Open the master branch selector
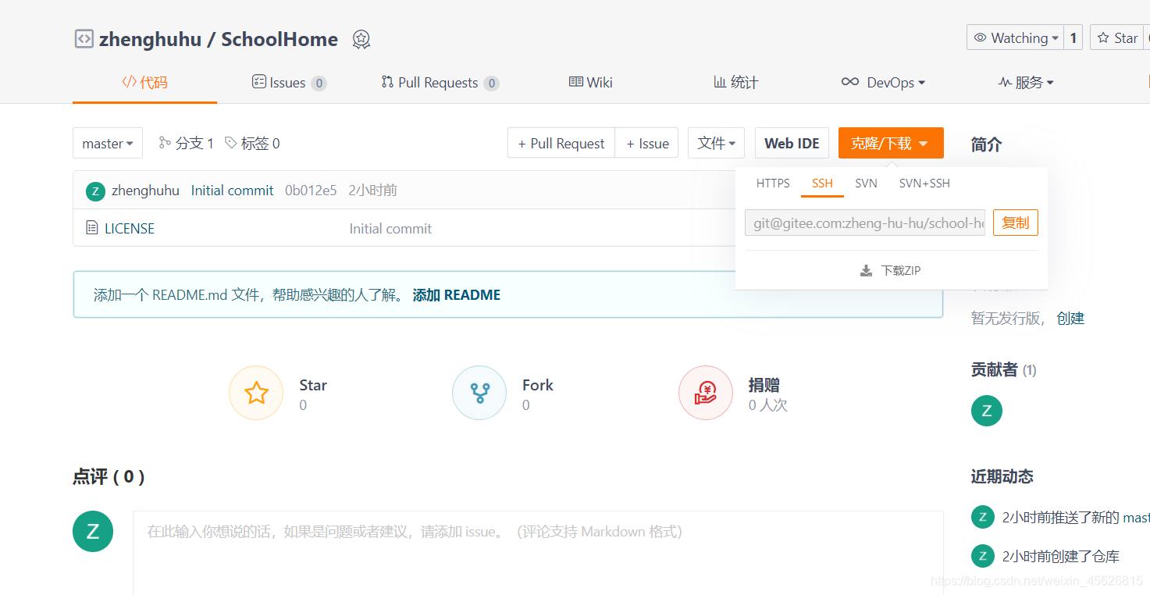The image size is (1150, 595). coord(108,144)
